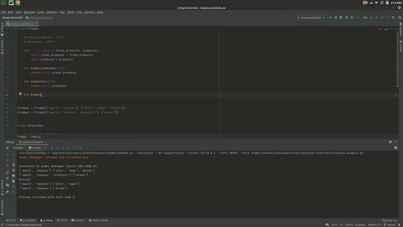Open the Project tool window on left edge

[2, 29]
